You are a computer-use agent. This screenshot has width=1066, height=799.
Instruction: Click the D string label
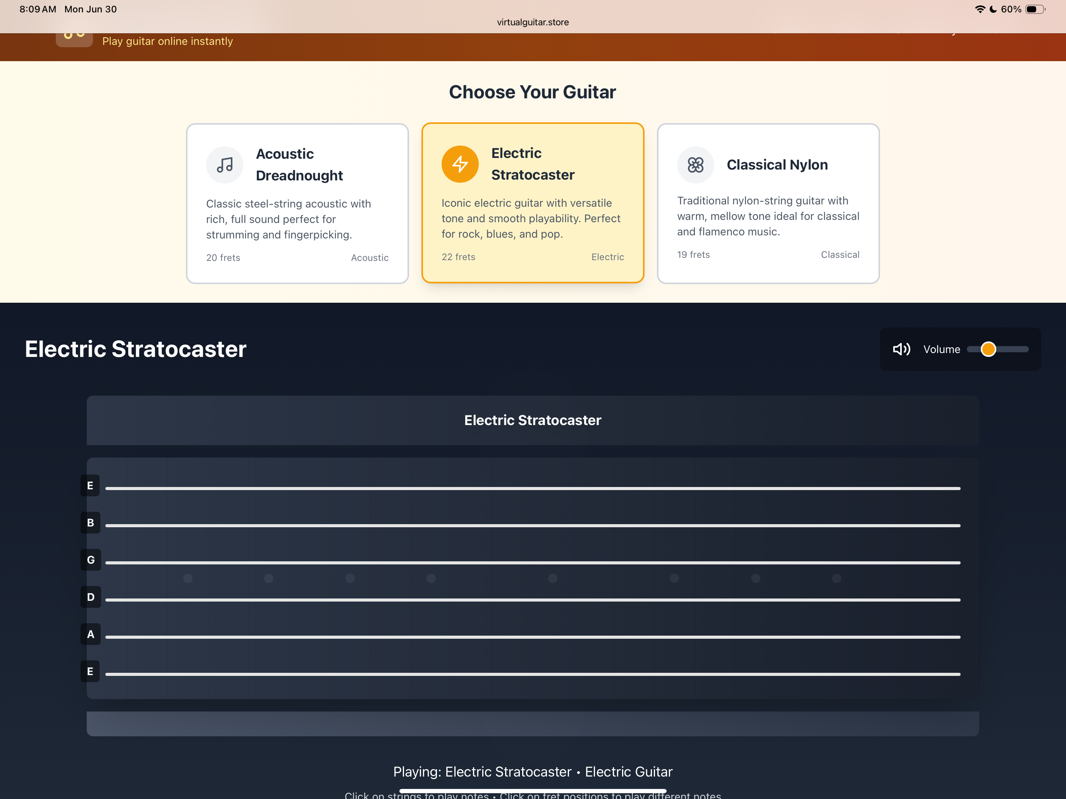point(91,597)
